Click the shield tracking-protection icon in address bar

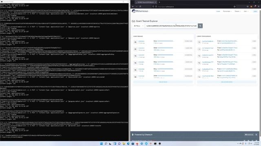[x=153, y=6]
